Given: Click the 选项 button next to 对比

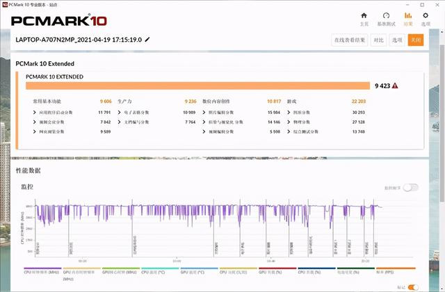Looking at the screenshot, I should tap(397, 40).
